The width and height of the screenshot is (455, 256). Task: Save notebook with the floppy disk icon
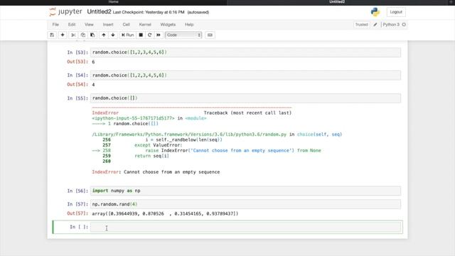(52, 35)
